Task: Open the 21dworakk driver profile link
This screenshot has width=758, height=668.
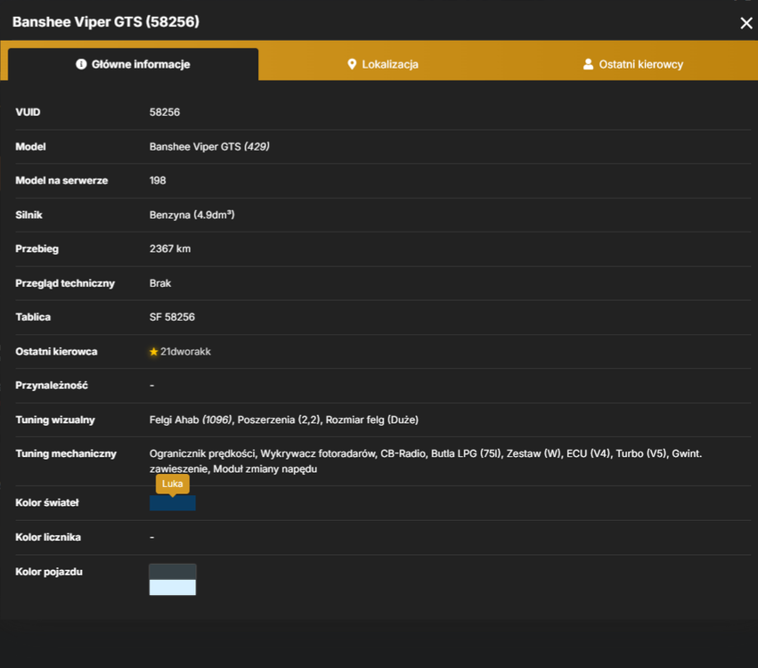Action: point(185,352)
